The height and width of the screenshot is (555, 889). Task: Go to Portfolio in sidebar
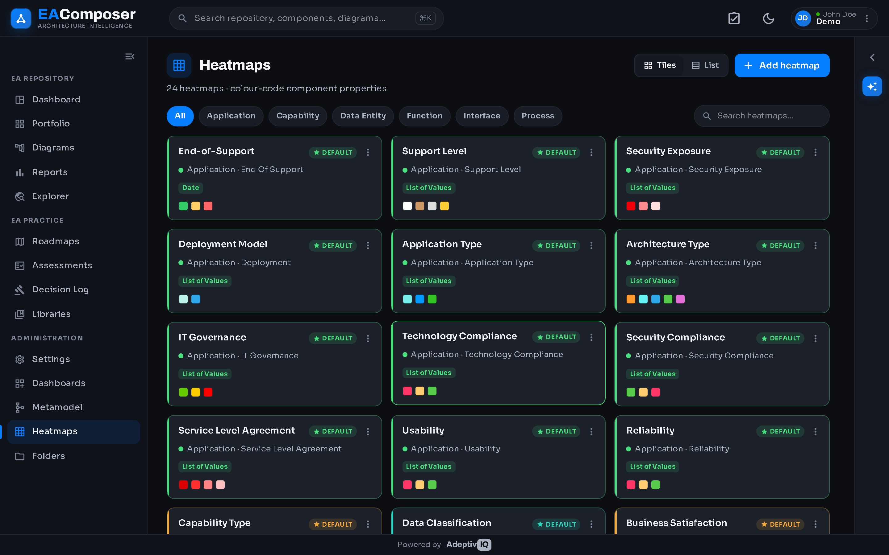pyautogui.click(x=73, y=124)
